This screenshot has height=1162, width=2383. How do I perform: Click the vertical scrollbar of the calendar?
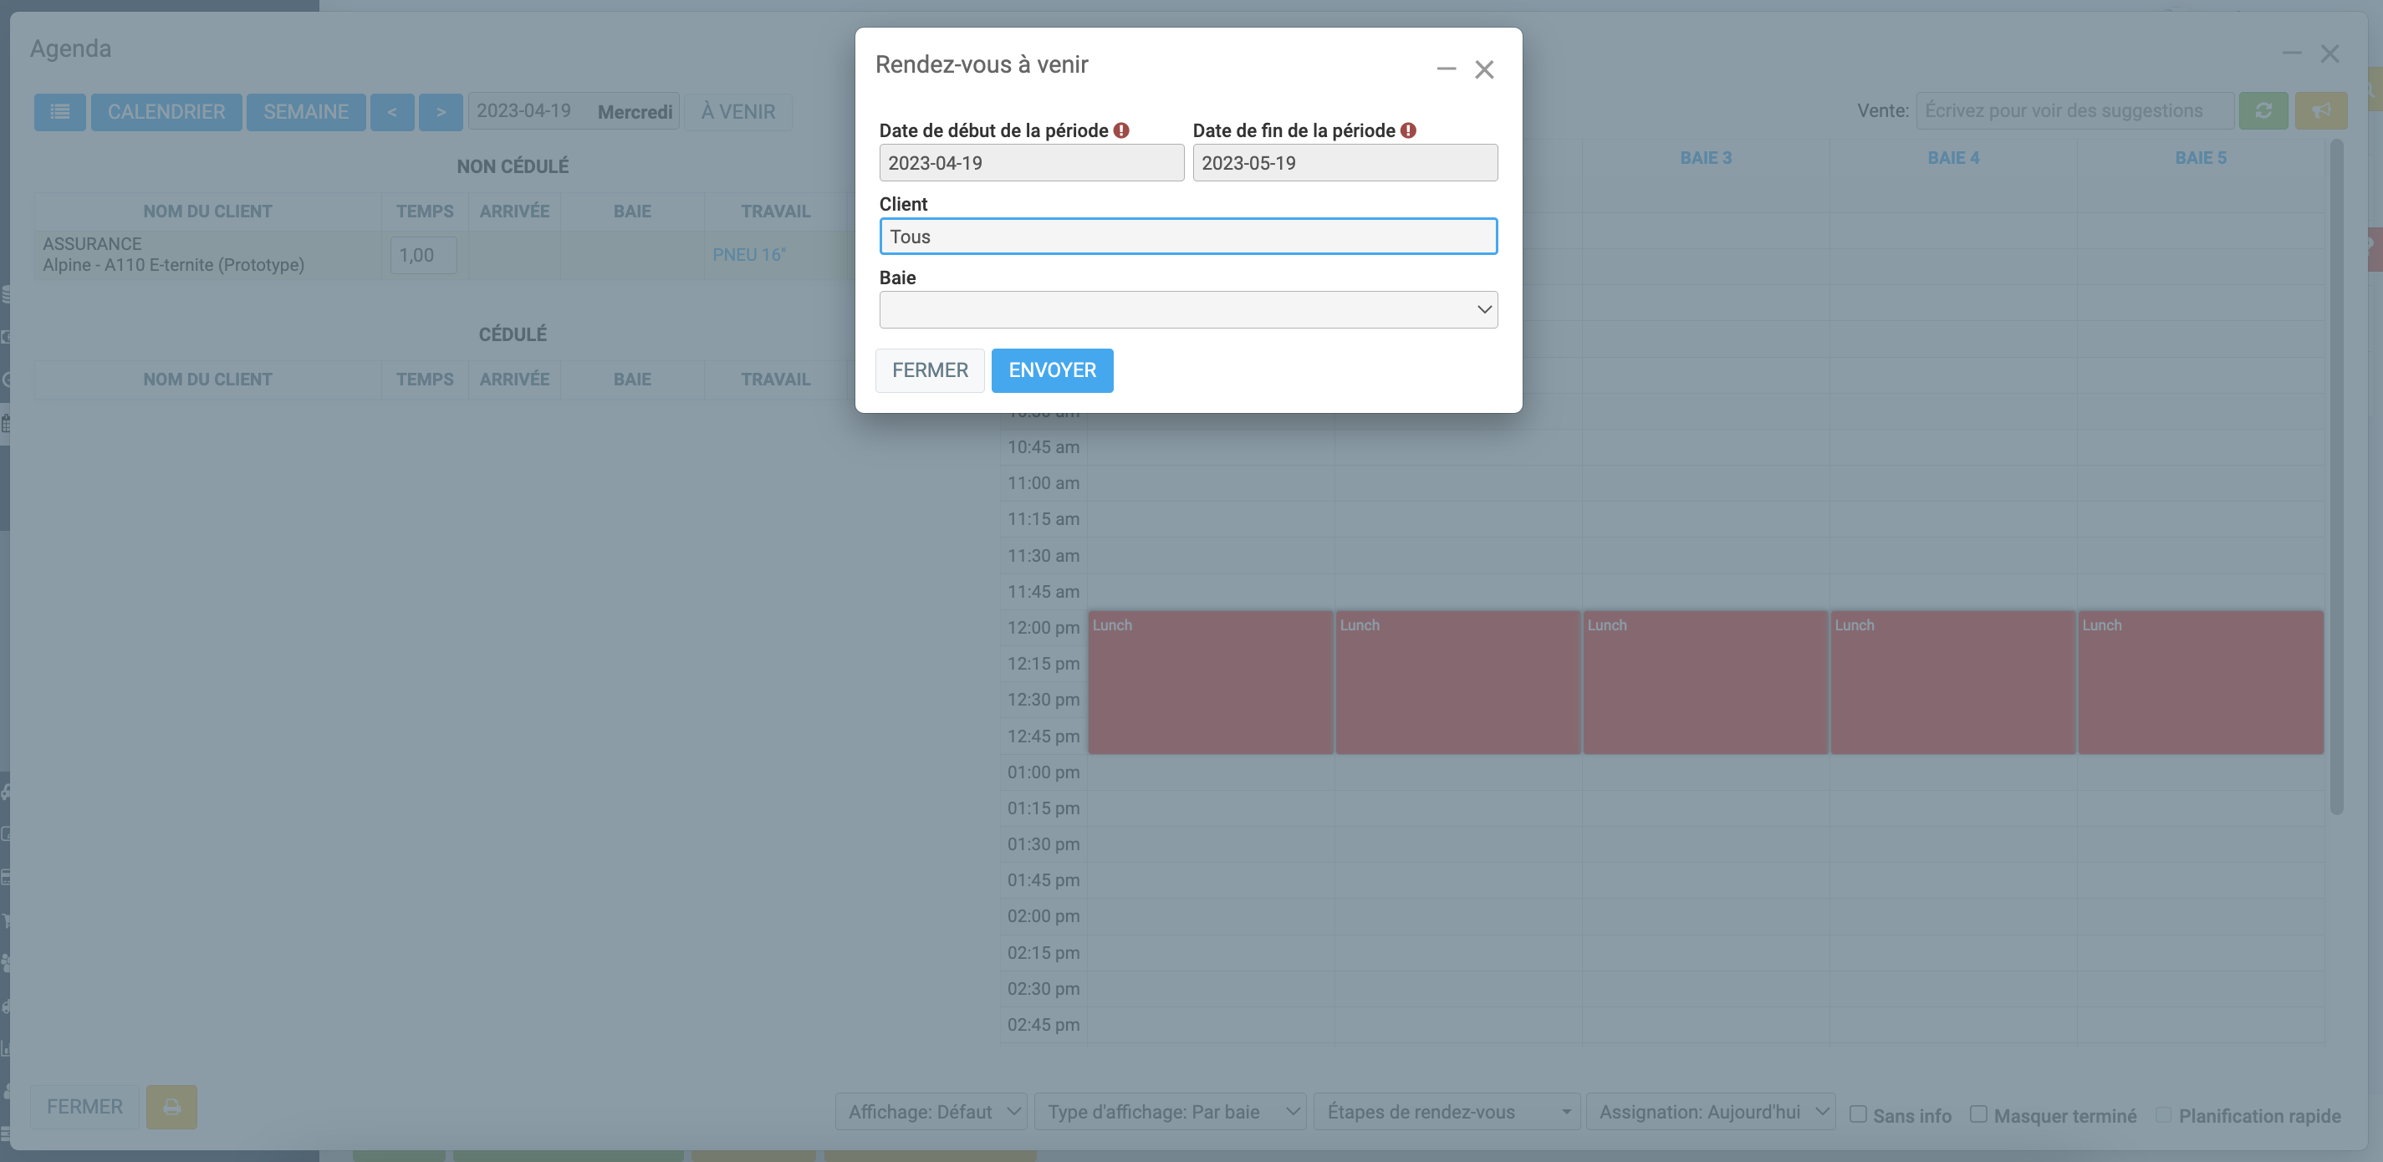click(2336, 477)
